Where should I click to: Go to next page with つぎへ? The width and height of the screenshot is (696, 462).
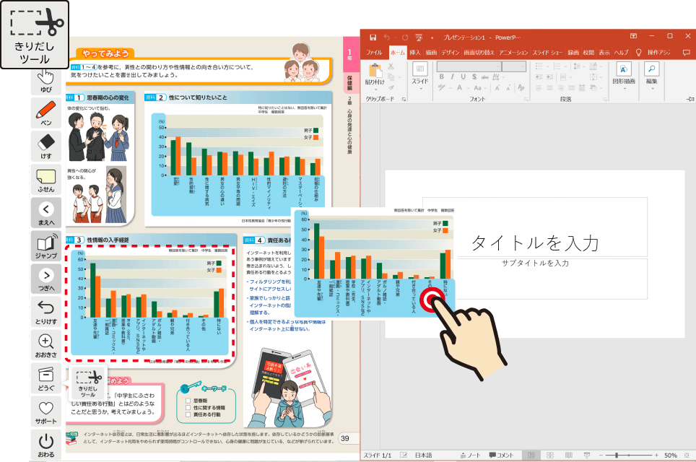pyautogui.click(x=46, y=279)
